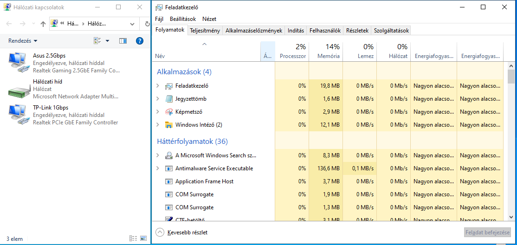Click the 19,8 MB memory cell
Screen dimensions: 517x245
pyautogui.click(x=326, y=86)
